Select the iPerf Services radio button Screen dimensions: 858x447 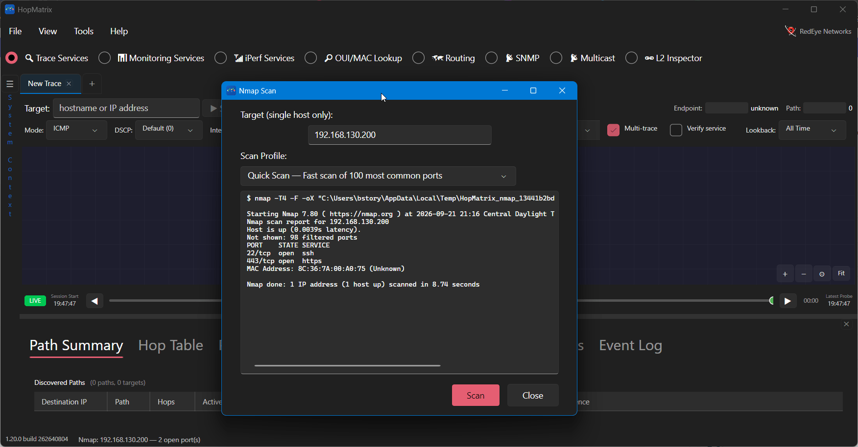click(x=220, y=58)
